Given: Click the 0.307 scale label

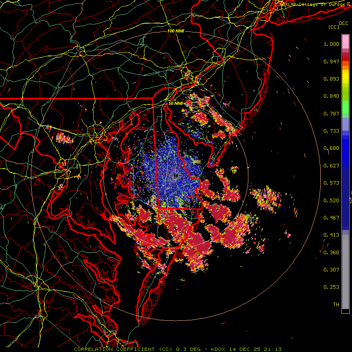Looking at the screenshot, I should tap(331, 270).
